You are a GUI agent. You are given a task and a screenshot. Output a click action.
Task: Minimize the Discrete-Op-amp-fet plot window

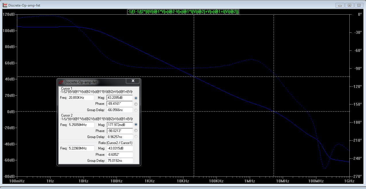click(340, 5)
